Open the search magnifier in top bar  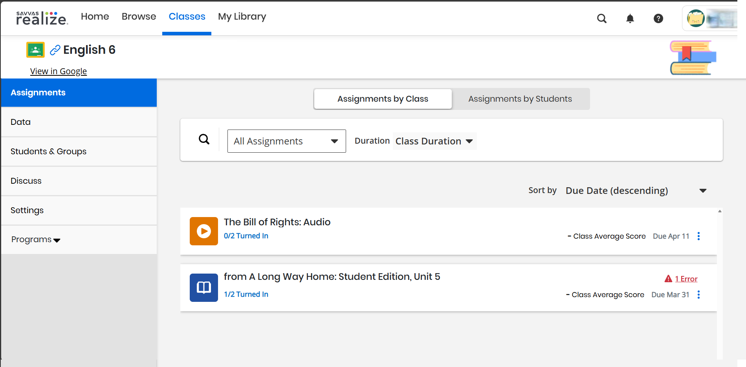point(602,18)
